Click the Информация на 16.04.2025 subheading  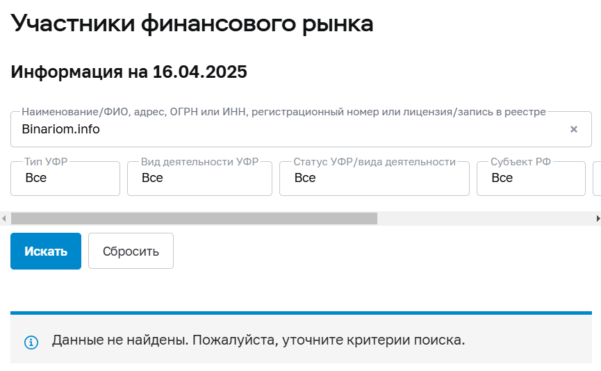129,72
